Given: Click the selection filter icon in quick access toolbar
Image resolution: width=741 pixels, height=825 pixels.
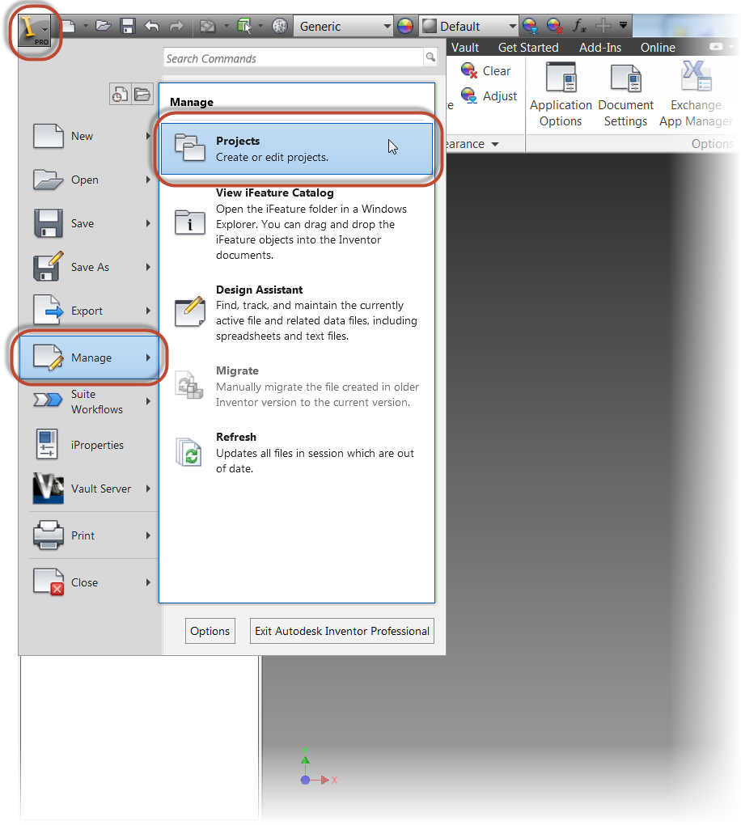Looking at the screenshot, I should [x=243, y=26].
